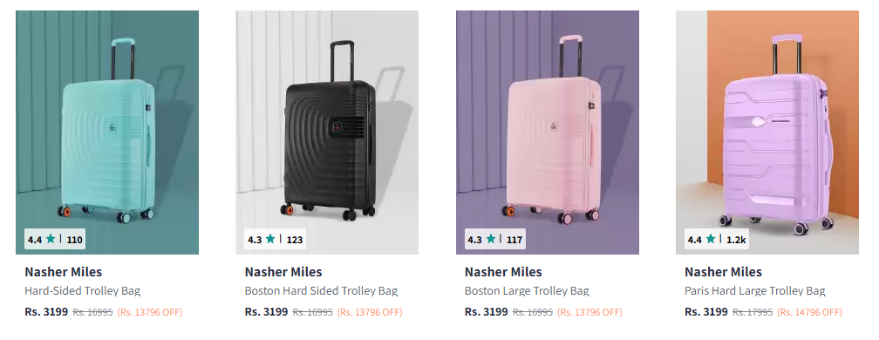Viewport: 879px width, 340px height.
Task: Open the teal hard-sided trolley bag image
Action: [107, 133]
